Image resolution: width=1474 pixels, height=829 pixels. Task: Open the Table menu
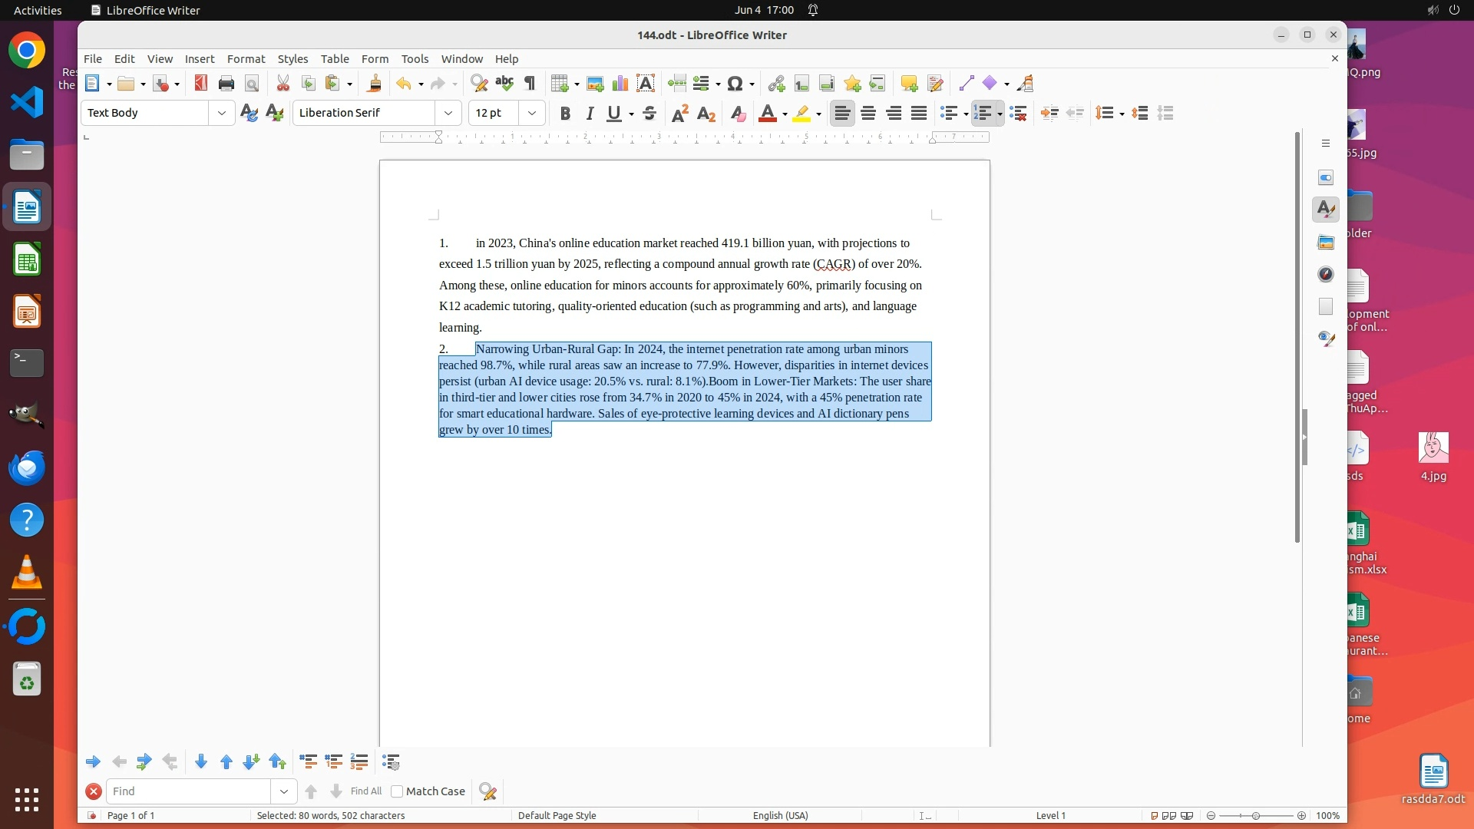point(335,59)
